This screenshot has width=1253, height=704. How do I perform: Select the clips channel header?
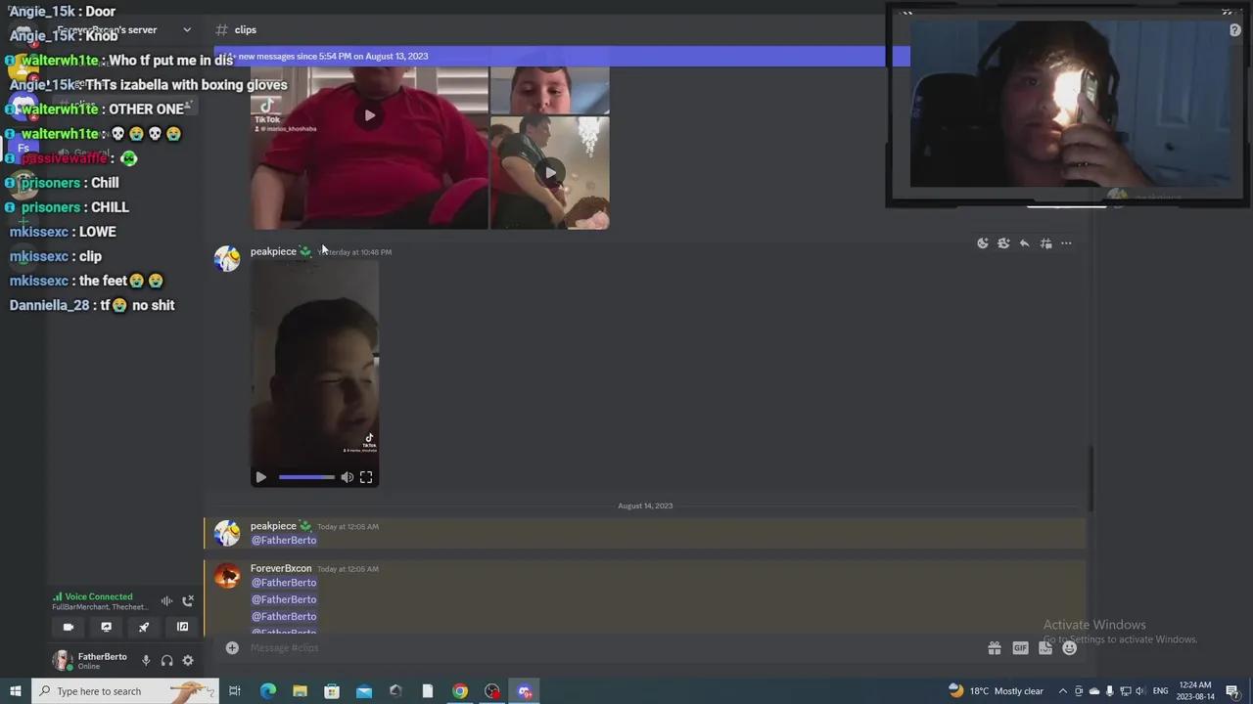tap(245, 29)
